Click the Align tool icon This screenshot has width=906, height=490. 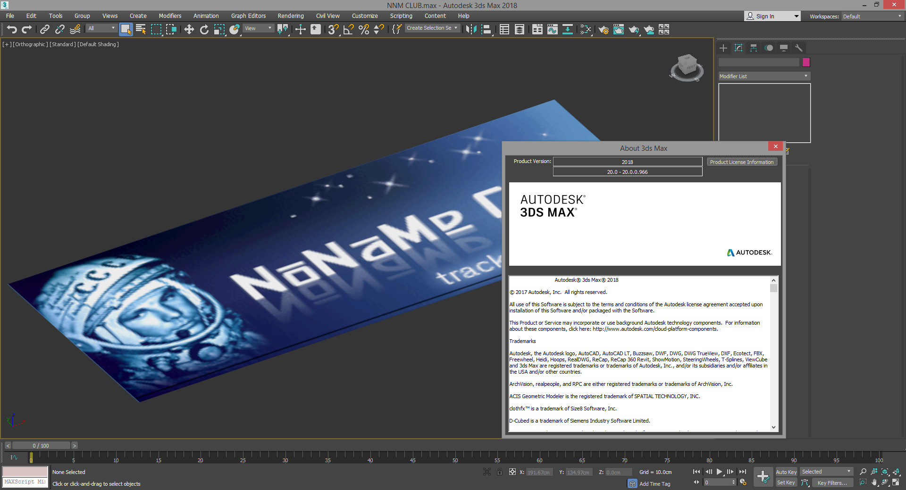pos(487,29)
